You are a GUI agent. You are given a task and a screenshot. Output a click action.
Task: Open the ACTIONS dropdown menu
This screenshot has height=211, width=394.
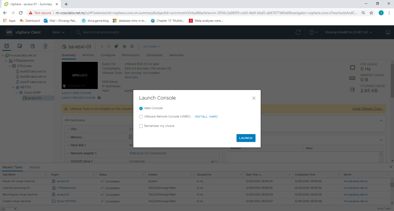(x=151, y=47)
